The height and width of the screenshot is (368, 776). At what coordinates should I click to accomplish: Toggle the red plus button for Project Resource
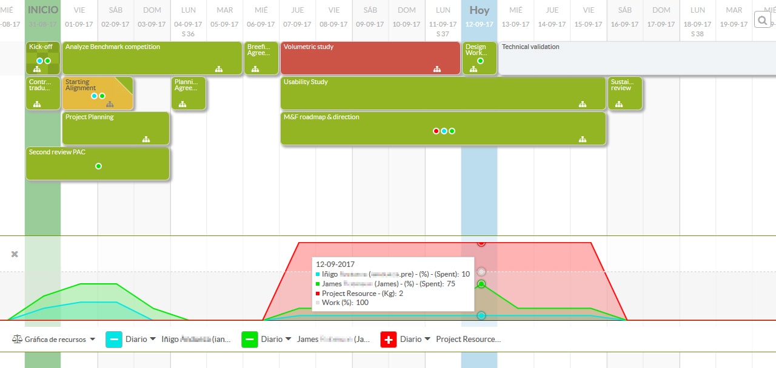coord(389,340)
